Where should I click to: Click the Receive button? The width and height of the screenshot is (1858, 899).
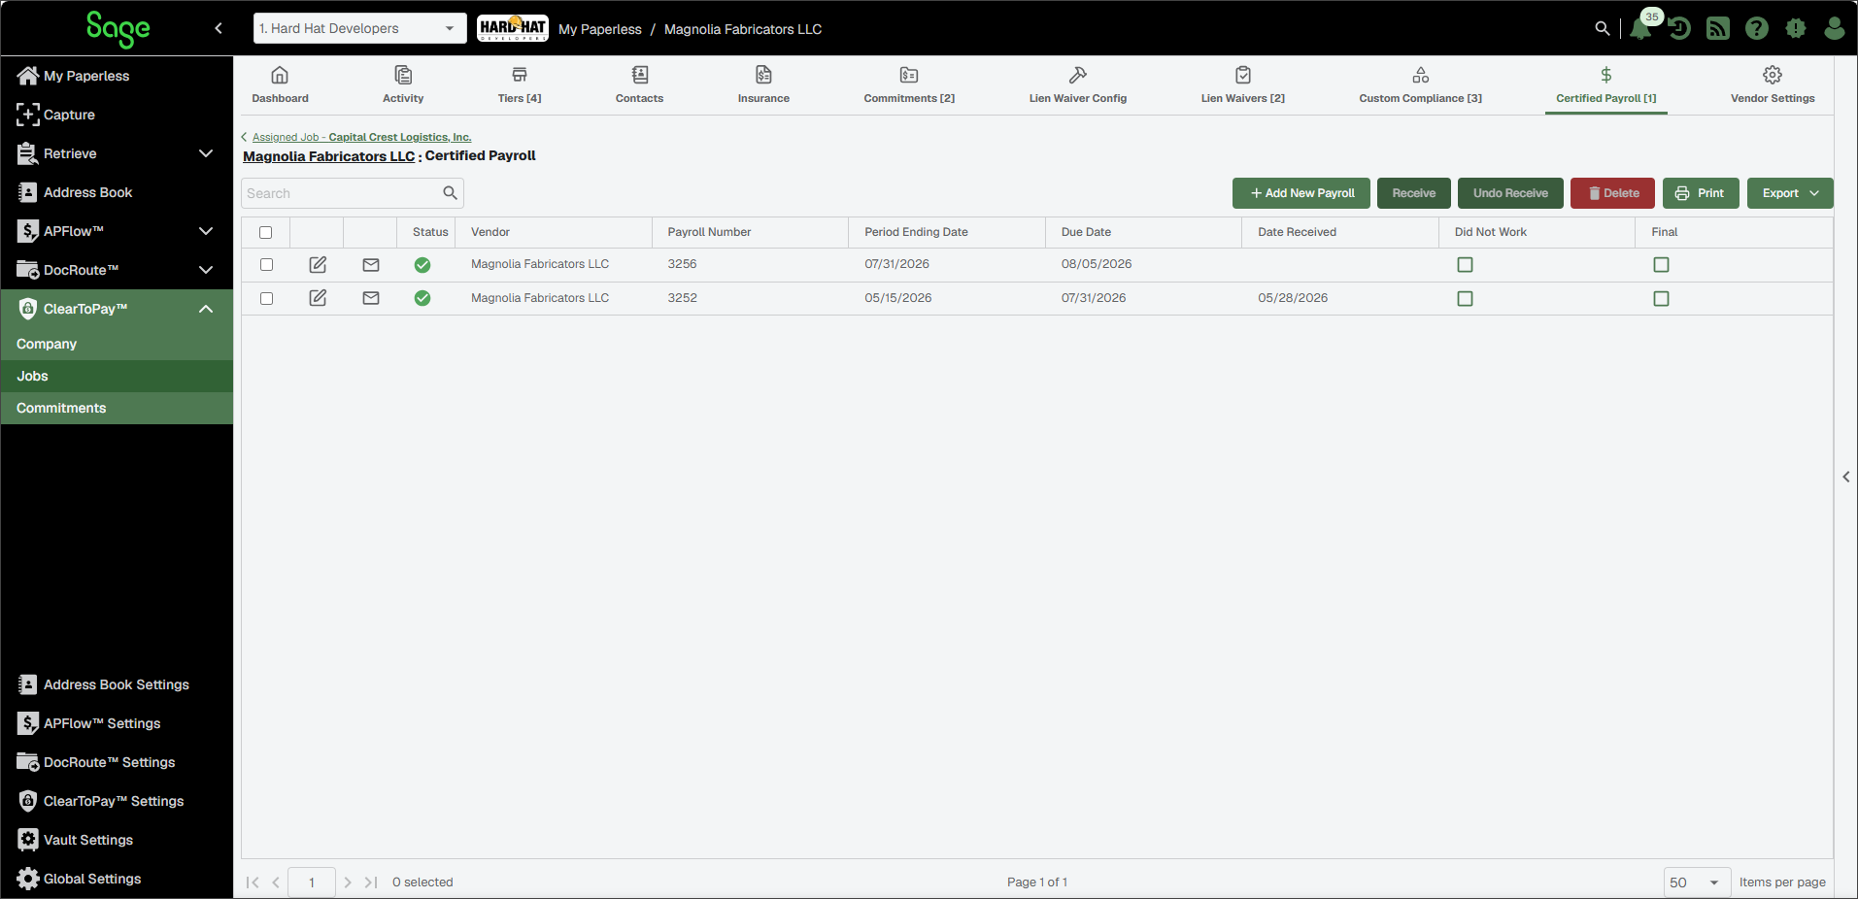tap(1413, 193)
